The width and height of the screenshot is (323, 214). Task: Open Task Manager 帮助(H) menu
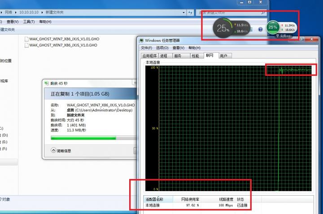[194, 48]
